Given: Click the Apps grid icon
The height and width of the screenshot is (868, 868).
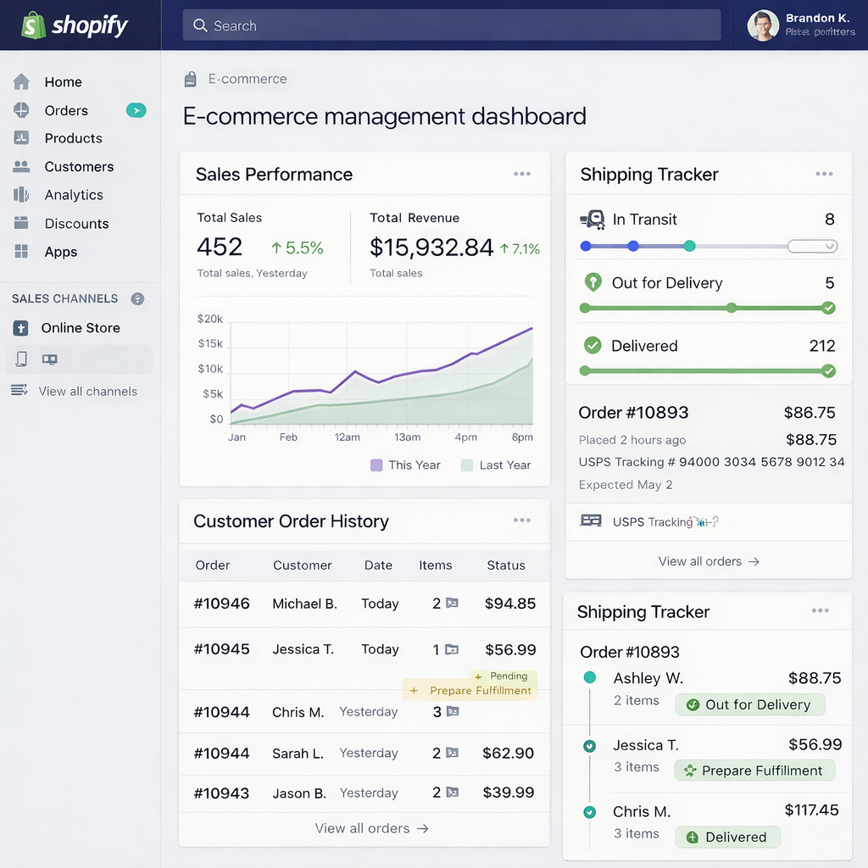Looking at the screenshot, I should tap(21, 252).
